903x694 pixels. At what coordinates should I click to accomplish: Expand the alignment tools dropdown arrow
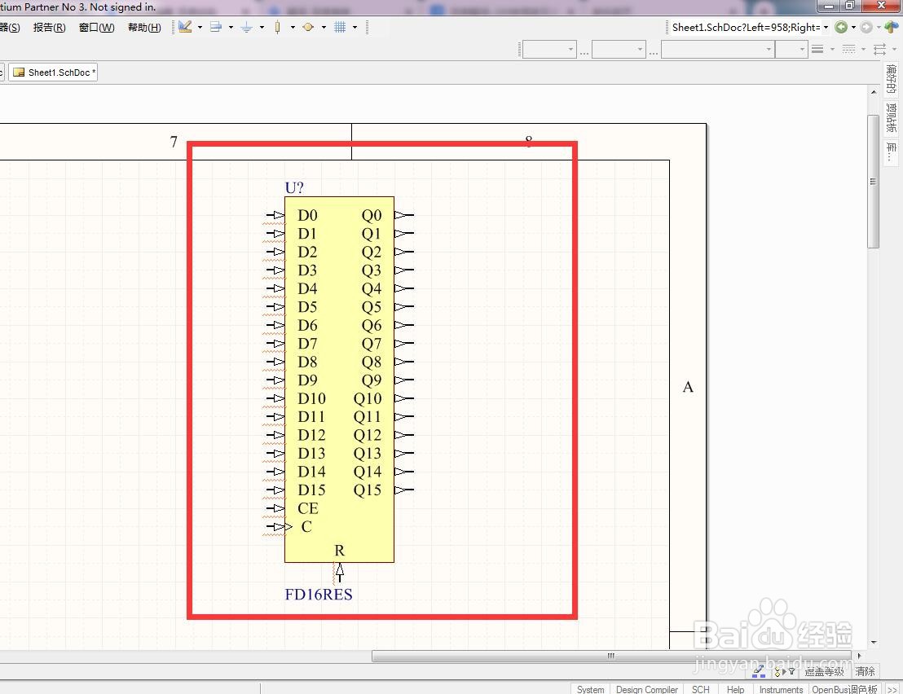click(231, 27)
